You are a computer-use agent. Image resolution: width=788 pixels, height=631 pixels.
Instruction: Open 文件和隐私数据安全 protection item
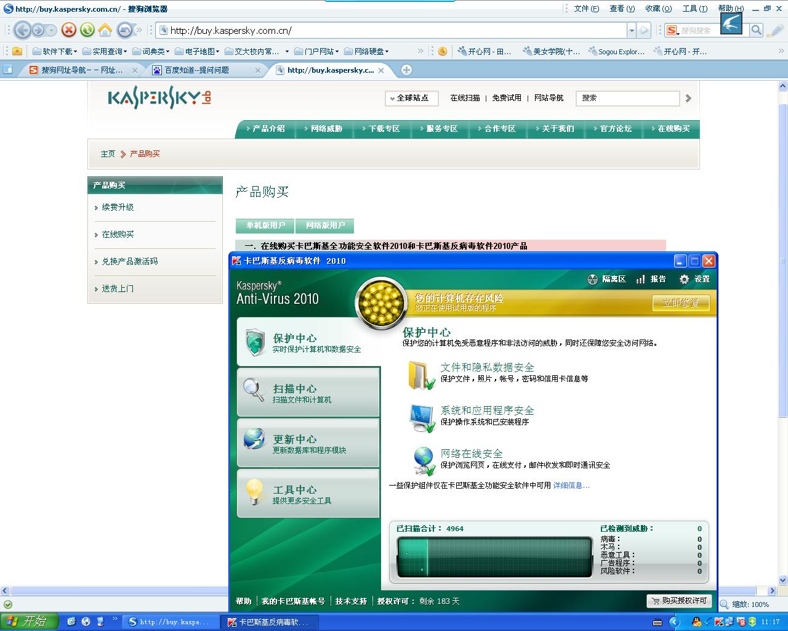pyautogui.click(x=487, y=367)
